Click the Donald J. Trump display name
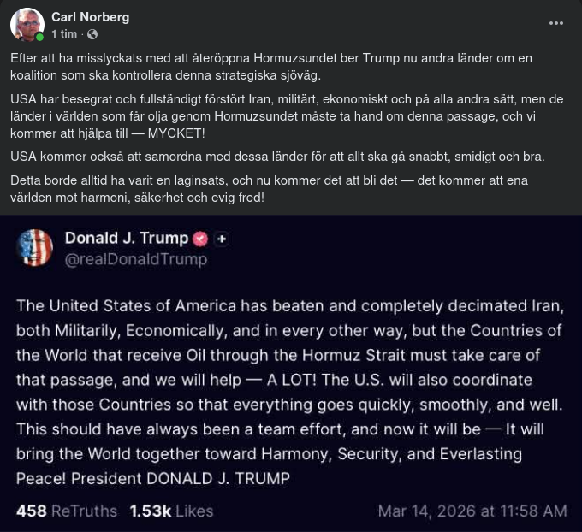Image resolution: width=582 pixels, height=532 pixels. coord(126,238)
